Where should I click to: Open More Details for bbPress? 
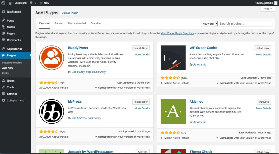(x=142, y=108)
